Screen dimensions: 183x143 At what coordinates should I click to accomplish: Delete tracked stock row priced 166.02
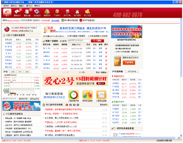pyautogui.click(x=106, y=68)
